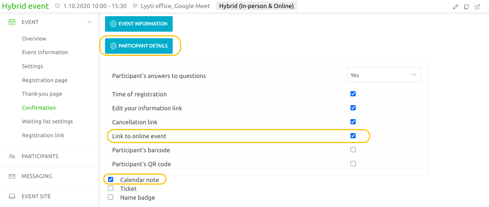Image resolution: width=489 pixels, height=207 pixels.
Task: Uncheck Time of registration checkbox
Action: 353,94
